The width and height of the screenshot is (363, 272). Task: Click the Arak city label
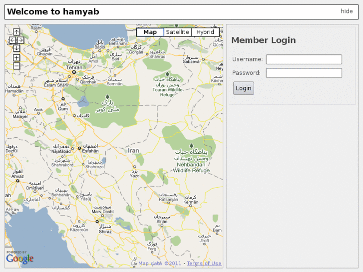pos(38,110)
